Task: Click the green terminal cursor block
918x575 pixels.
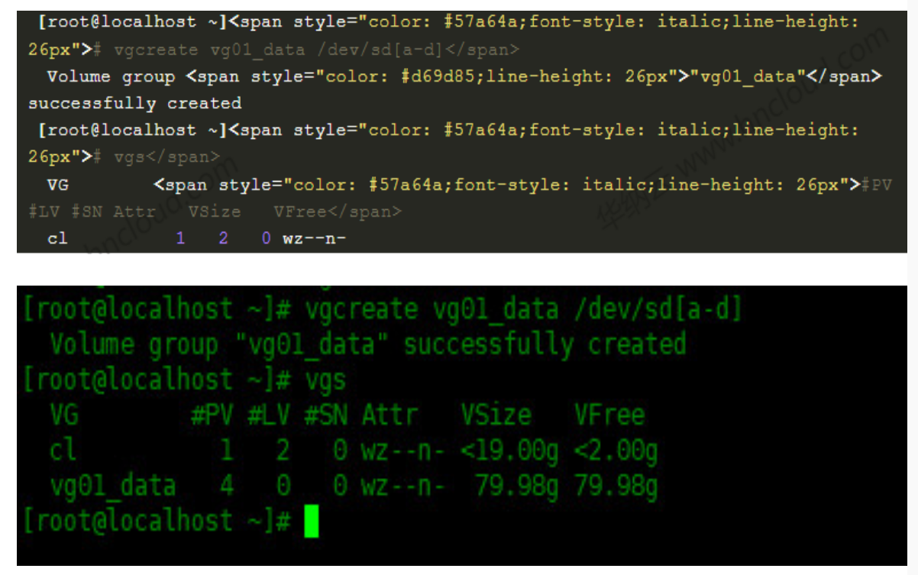Action: 310,522
